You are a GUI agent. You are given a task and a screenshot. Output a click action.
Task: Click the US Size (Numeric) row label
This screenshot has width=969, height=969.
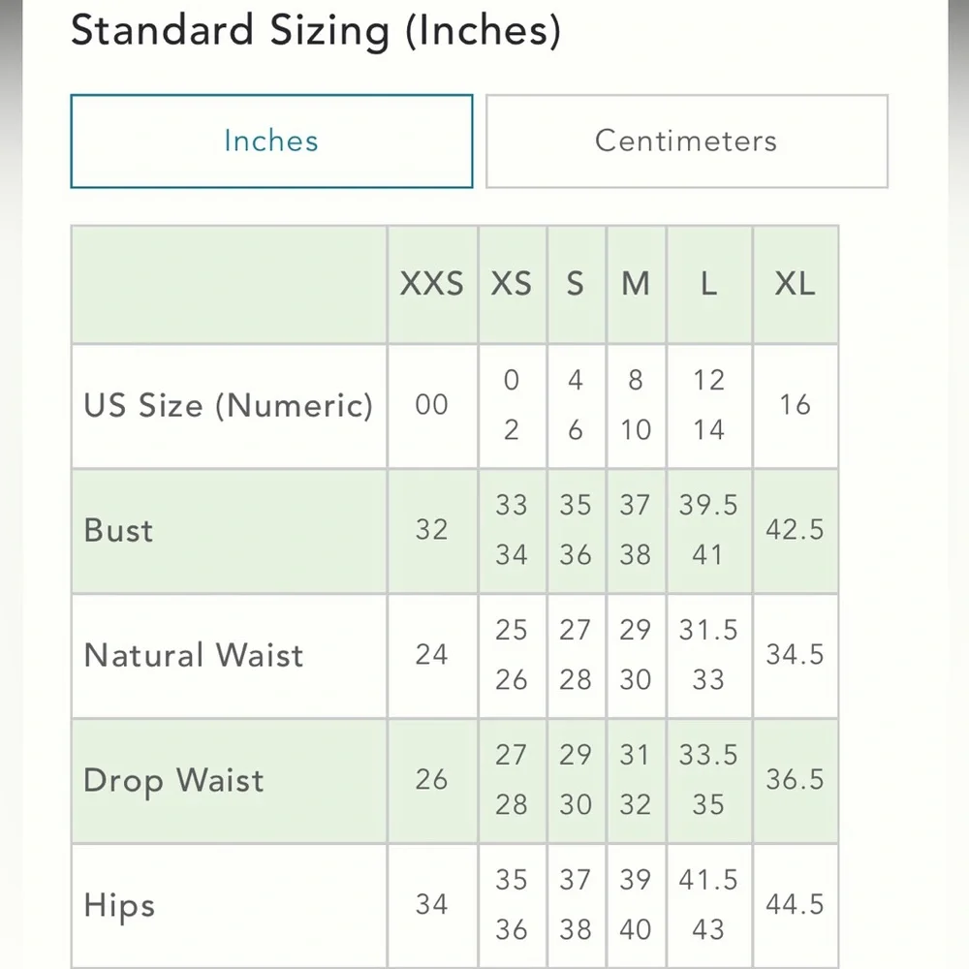(x=229, y=405)
